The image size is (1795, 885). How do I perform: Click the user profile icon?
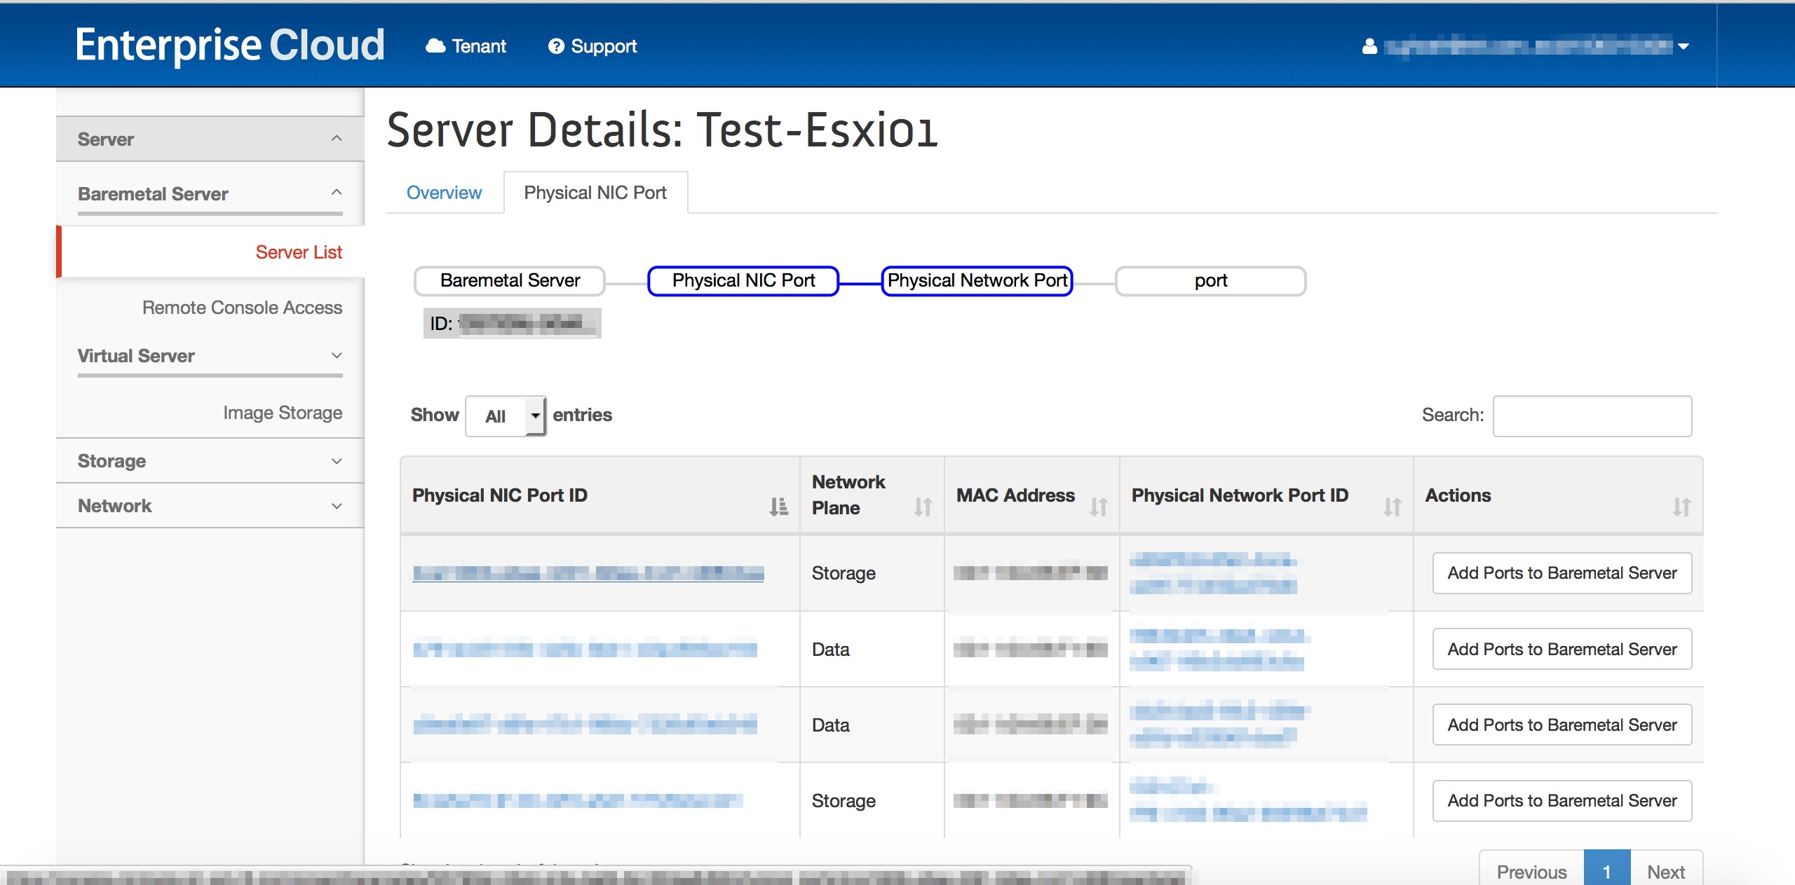[x=1369, y=46]
